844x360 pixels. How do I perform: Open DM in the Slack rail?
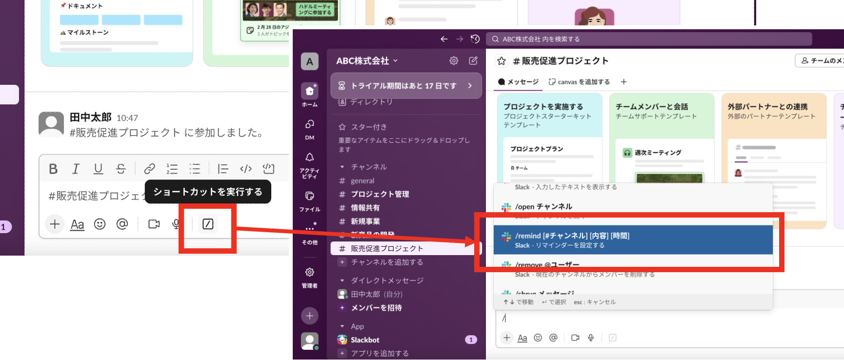coord(309,130)
